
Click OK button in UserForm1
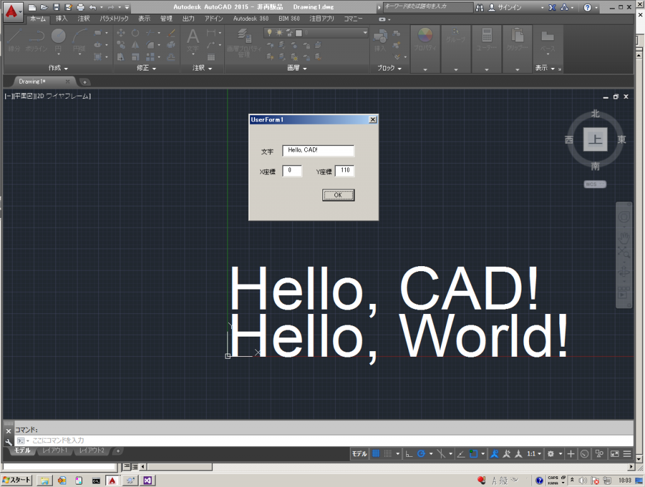tap(338, 195)
